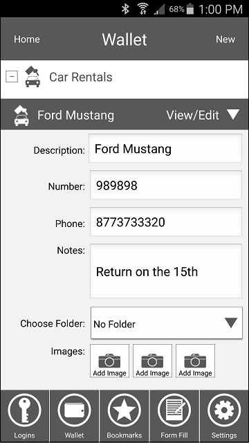The image size is (249, 443).
Task: Tap the third Add Image camera
Action: pos(195,361)
